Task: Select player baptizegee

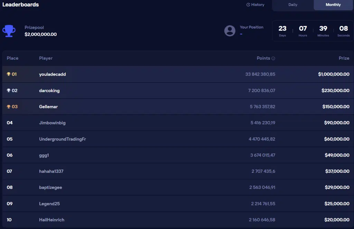Action: coord(50,187)
